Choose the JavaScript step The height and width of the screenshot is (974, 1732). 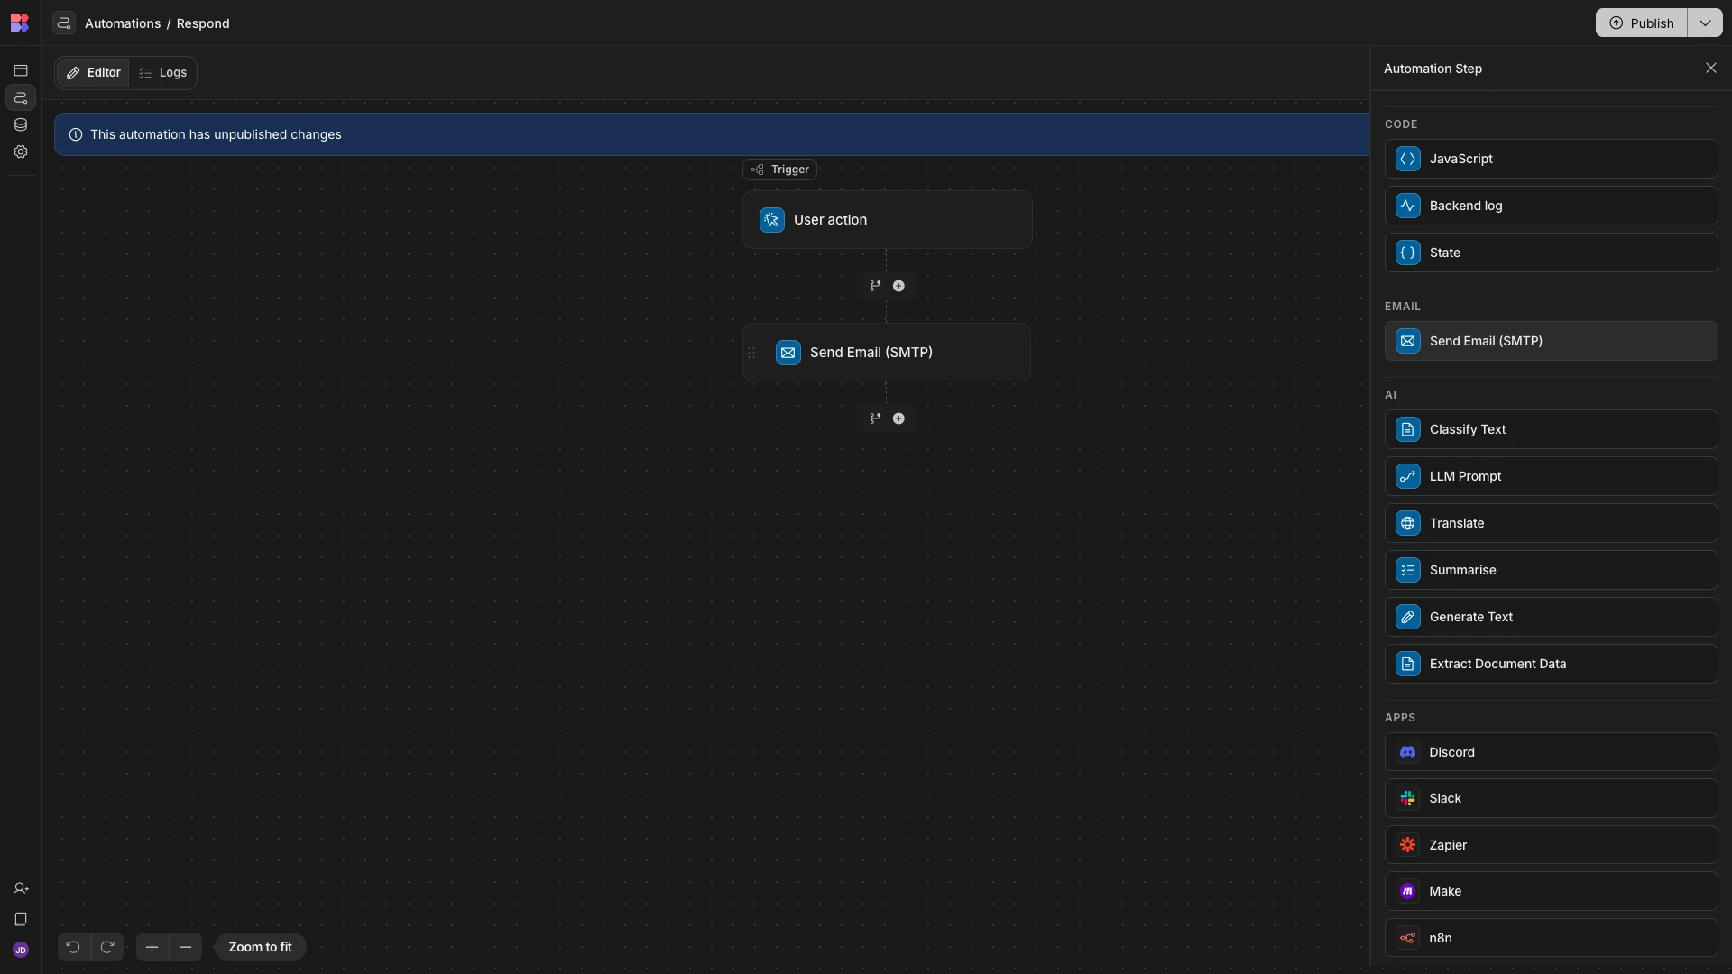click(x=1552, y=159)
